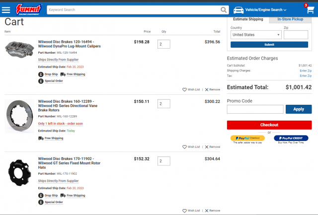Click the Promo Code input field
Viewport: 318px width, 215px height.
[255, 109]
